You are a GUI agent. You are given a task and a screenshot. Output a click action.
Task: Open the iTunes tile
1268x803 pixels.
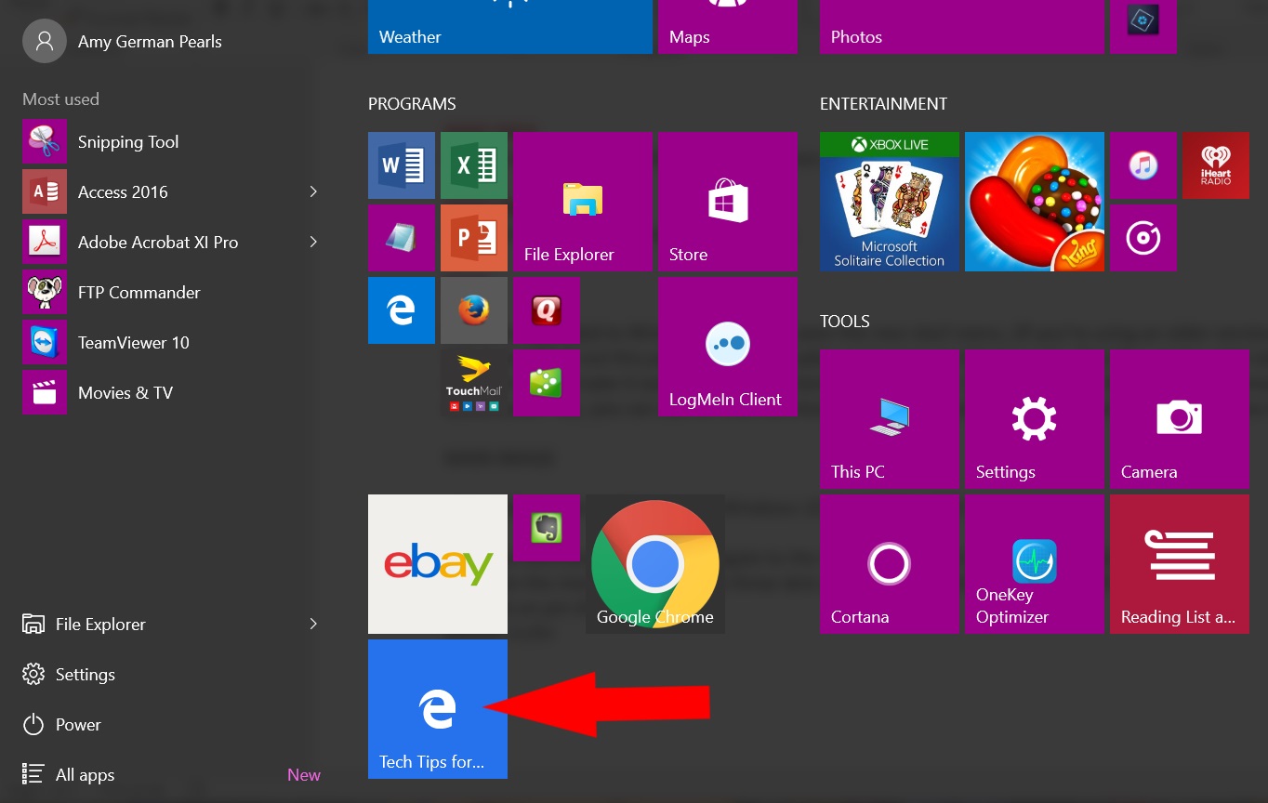(x=1143, y=165)
